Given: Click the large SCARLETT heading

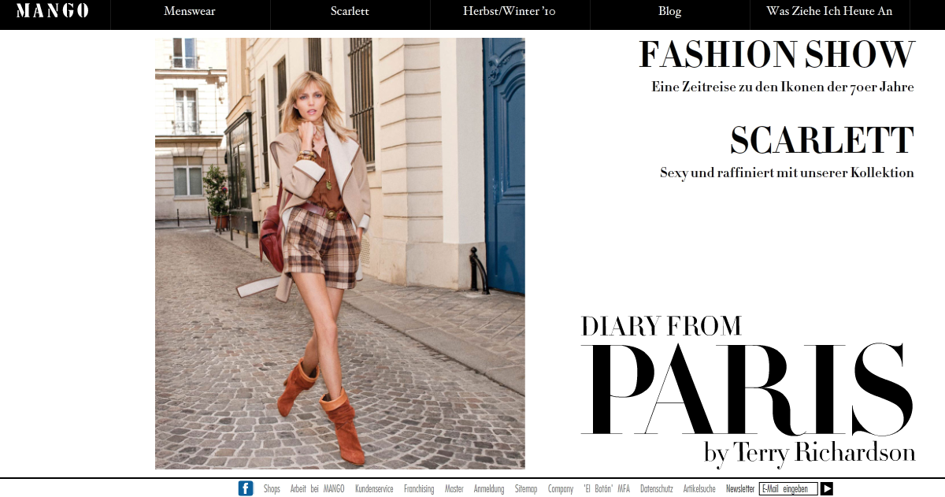Looking at the screenshot, I should tap(822, 140).
